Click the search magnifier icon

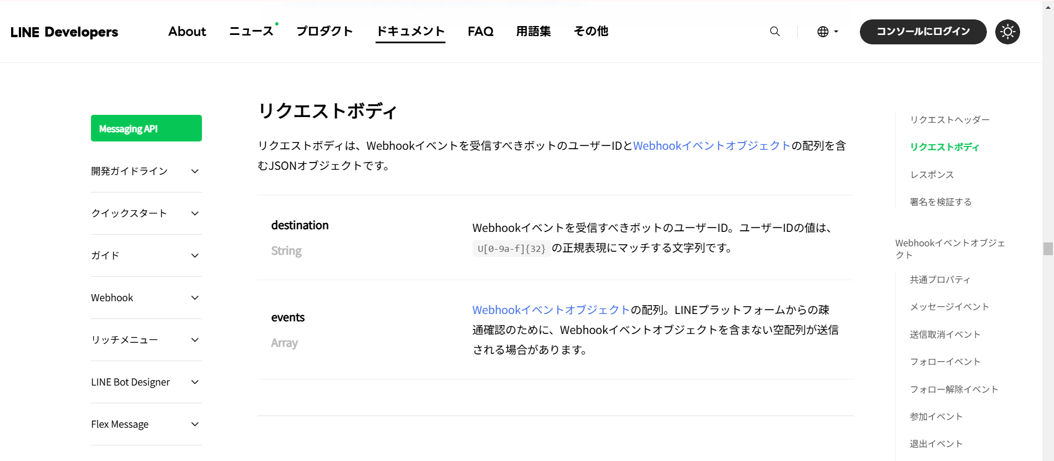(774, 32)
